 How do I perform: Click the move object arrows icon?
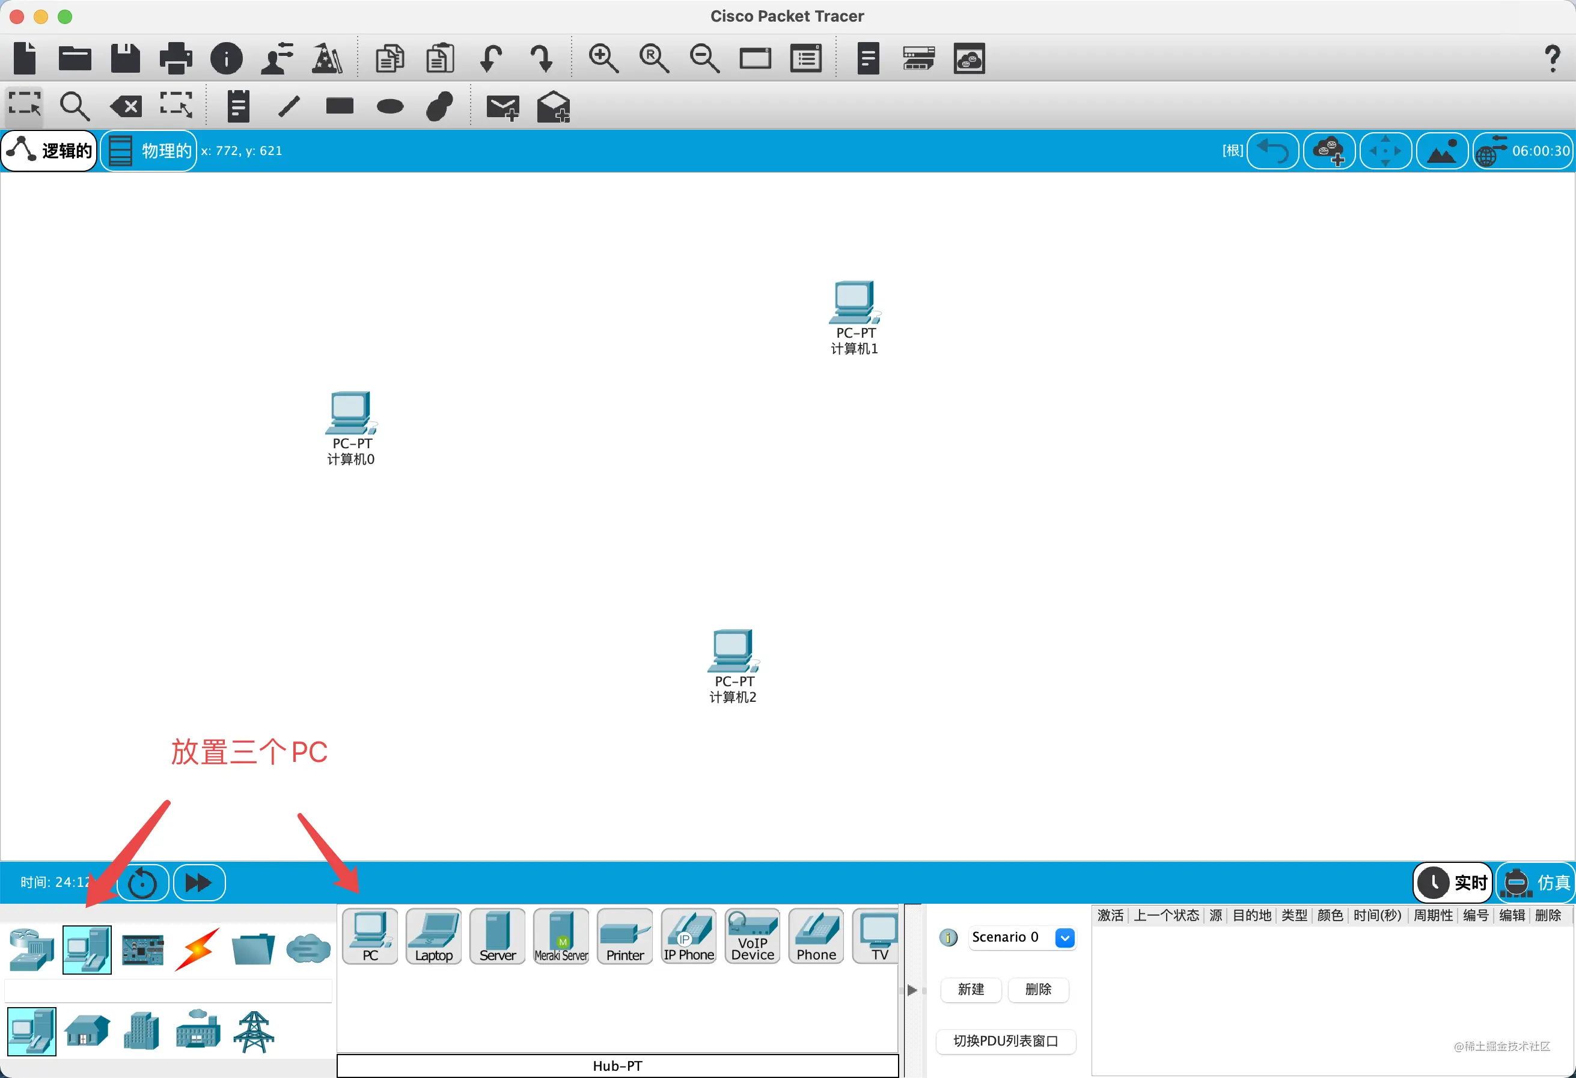tap(1385, 150)
